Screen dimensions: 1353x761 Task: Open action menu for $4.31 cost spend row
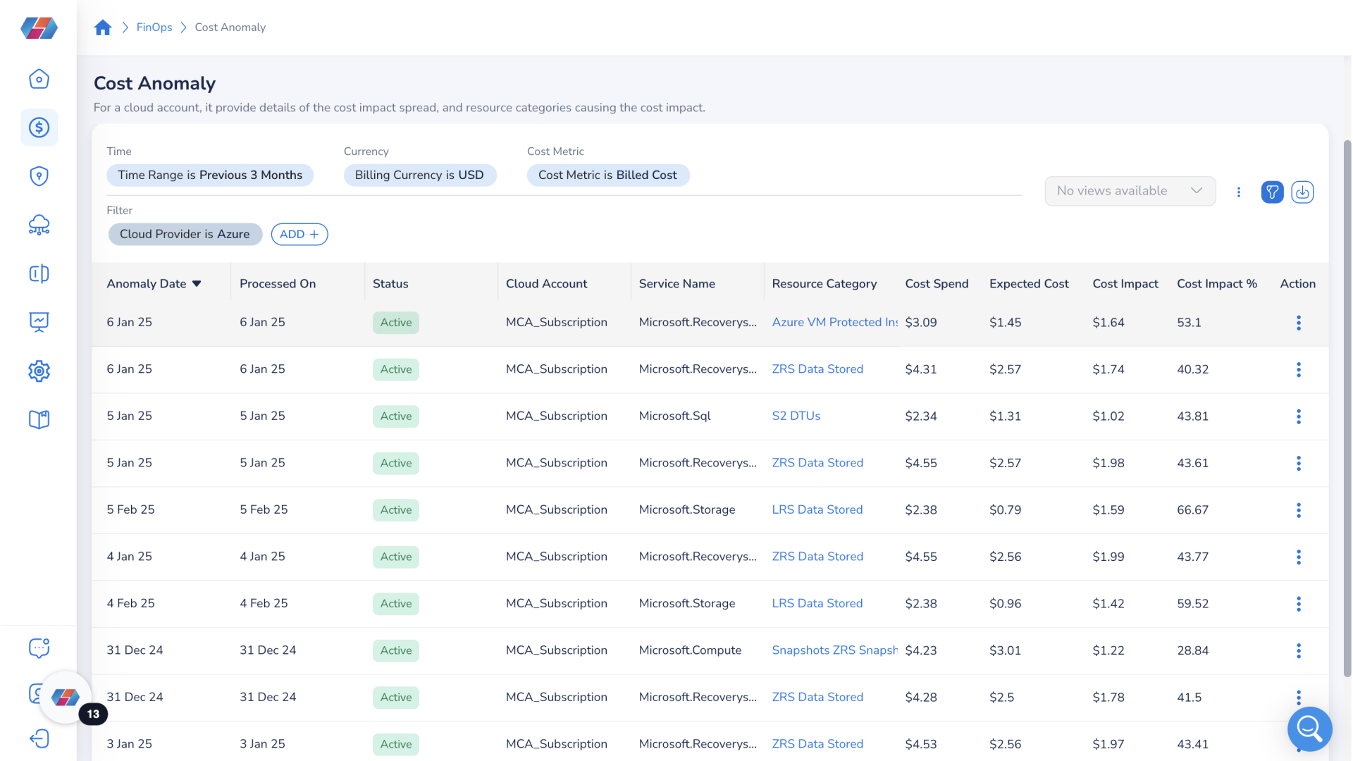pyautogui.click(x=1298, y=369)
